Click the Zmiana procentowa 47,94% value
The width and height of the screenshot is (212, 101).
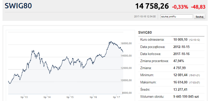pos(179,61)
